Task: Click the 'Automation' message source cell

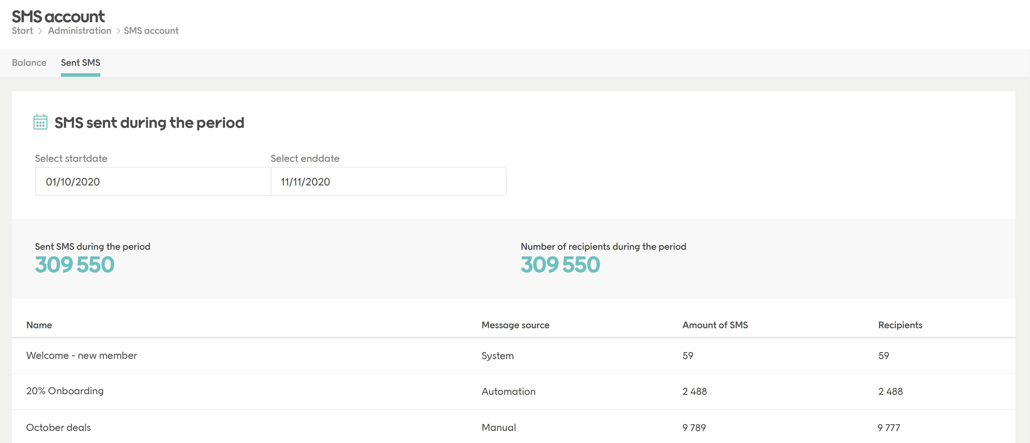Action: [508, 391]
